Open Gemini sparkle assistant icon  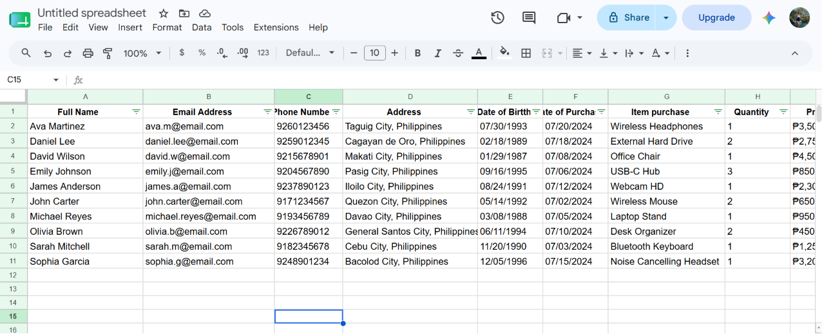point(769,18)
